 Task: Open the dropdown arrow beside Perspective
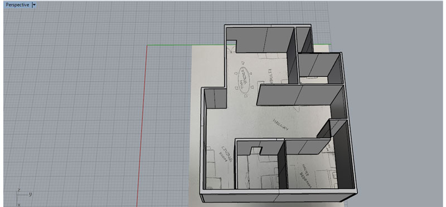[x=34, y=5]
